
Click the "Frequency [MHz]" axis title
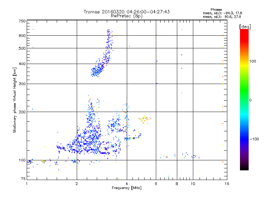point(126,188)
